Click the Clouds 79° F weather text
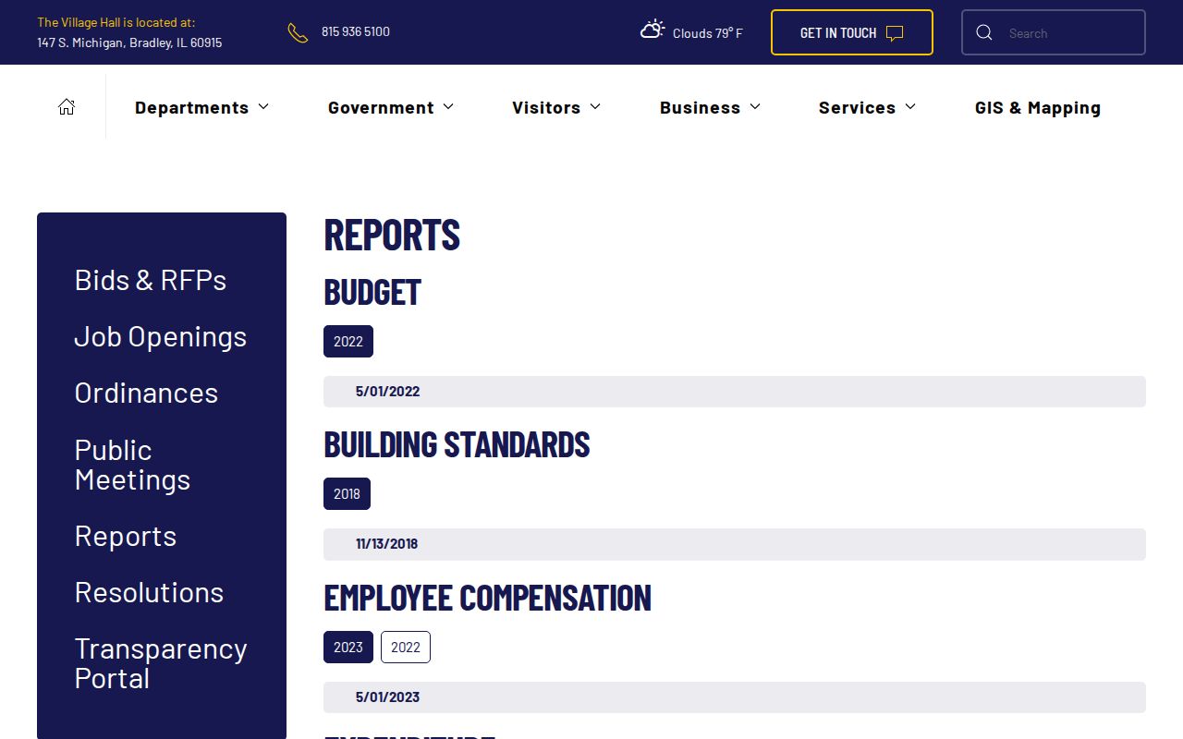This screenshot has width=1183, height=739. pyautogui.click(x=708, y=33)
